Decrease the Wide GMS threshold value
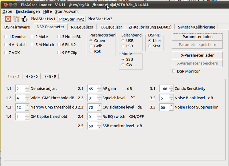Image resolution: width=229 pixels, height=166 pixels. pyautogui.click(x=27, y=100)
